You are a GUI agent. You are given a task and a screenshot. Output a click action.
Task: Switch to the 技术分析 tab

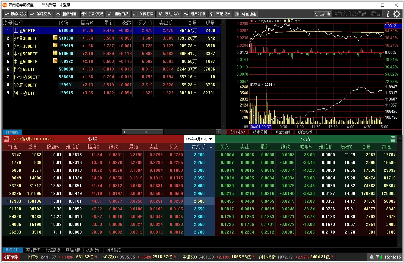[x=260, y=132]
